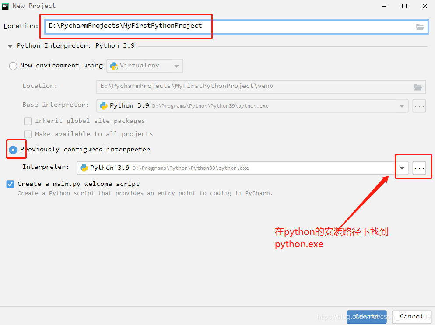
Task: Click Python icon in Interpreter field
Action: coord(84,168)
